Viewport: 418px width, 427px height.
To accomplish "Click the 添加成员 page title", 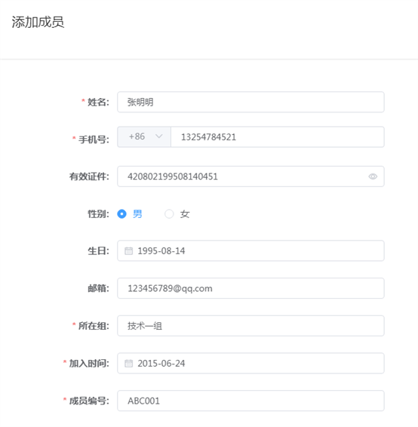I will click(x=38, y=22).
